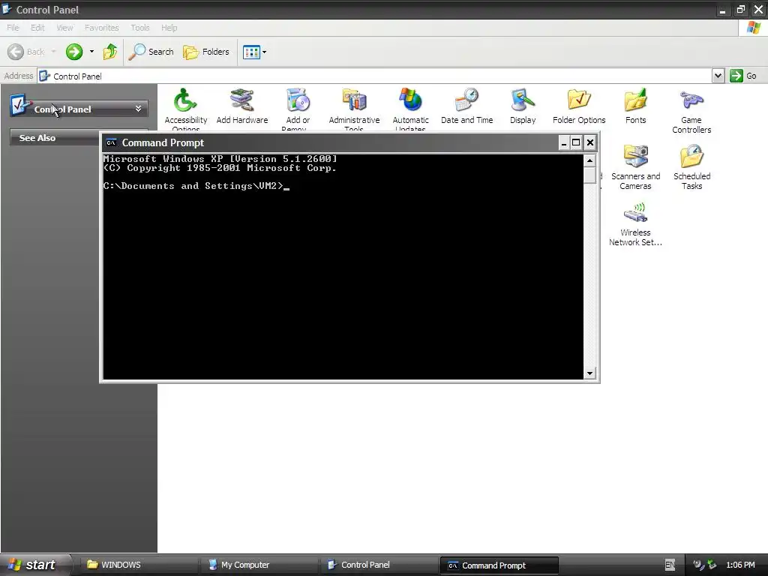The width and height of the screenshot is (768, 576).
Task: Click the Views icon in toolbar
Action: pos(251,52)
